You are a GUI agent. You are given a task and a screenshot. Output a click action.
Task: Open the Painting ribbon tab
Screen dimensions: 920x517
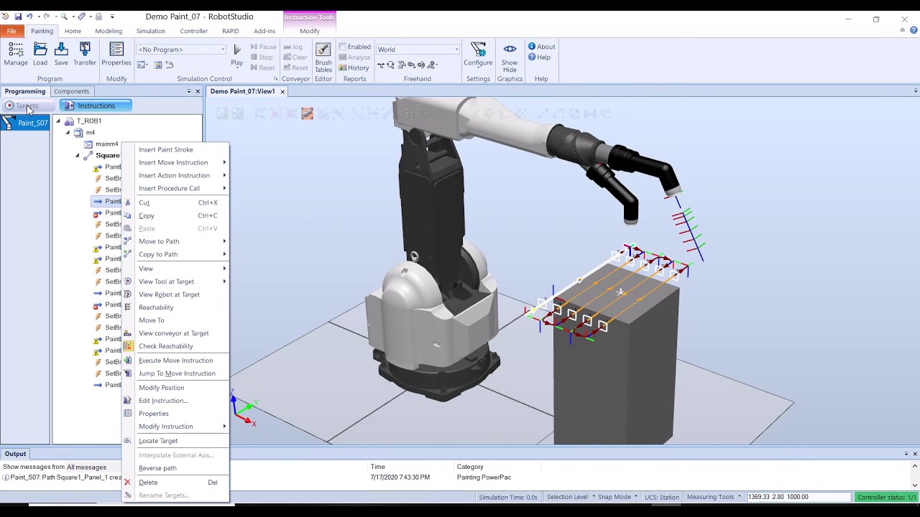42,31
